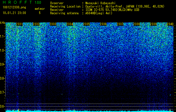Click the 0.7 frequency axis label
Screen dimensions: 176x112
coord(2,92)
